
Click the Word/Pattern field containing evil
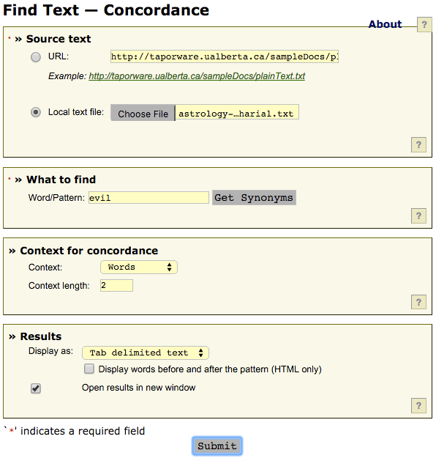pos(149,198)
